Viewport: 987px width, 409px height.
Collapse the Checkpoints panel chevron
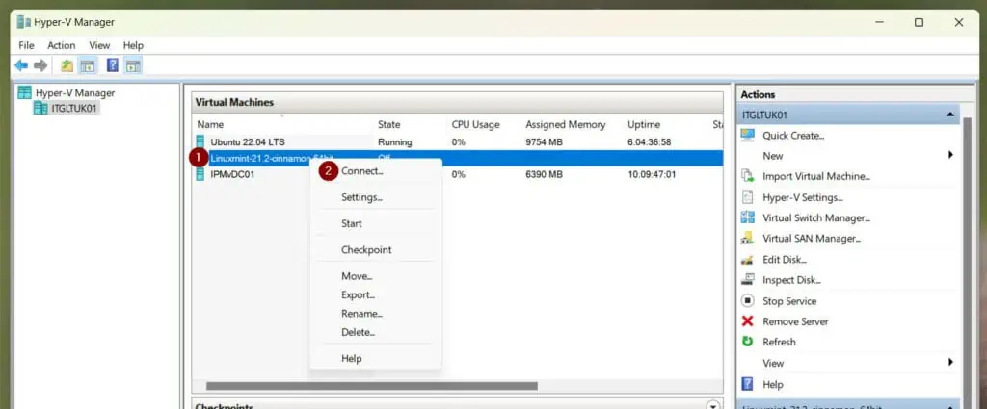[x=713, y=406]
